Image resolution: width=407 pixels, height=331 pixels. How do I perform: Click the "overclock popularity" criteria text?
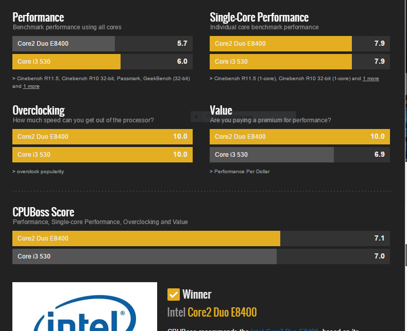[x=40, y=172]
